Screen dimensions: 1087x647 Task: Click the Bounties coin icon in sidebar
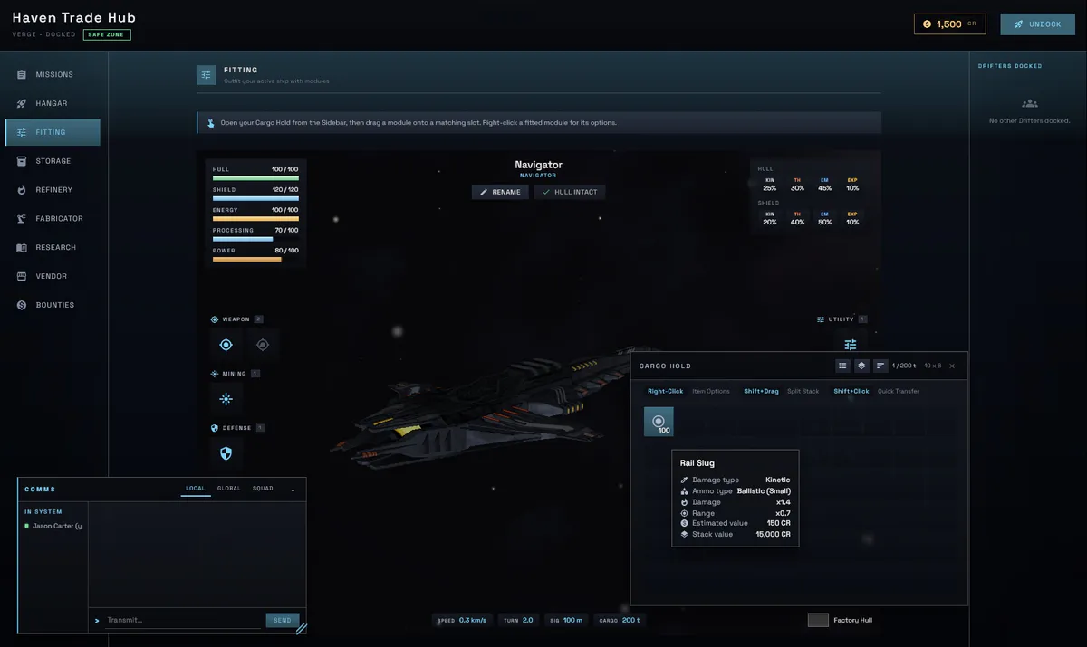(x=22, y=305)
